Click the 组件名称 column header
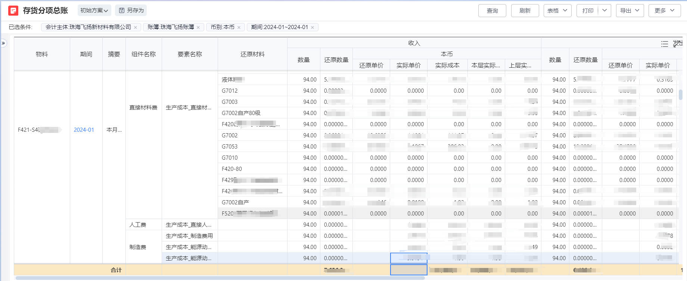This screenshot has height=281, width=687. click(x=144, y=54)
